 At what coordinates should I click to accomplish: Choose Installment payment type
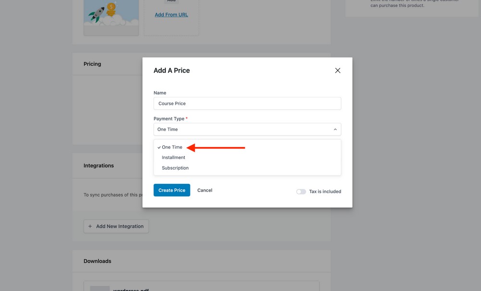click(174, 158)
